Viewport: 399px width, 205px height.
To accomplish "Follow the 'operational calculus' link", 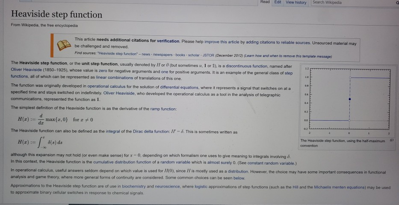I will click(x=106, y=86).
